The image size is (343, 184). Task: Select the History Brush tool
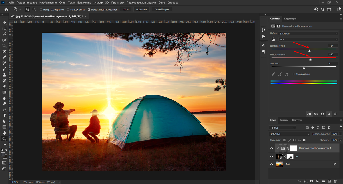tap(4, 81)
